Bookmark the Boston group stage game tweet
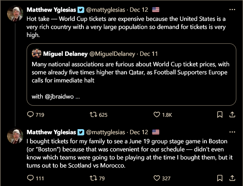243x186 pixels. click(x=220, y=178)
